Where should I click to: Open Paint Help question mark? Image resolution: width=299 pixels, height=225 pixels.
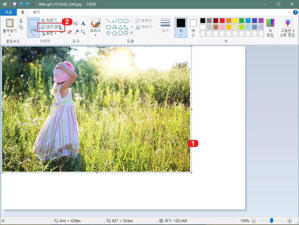point(295,12)
